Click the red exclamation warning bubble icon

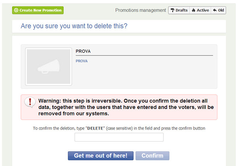(x=30, y=102)
